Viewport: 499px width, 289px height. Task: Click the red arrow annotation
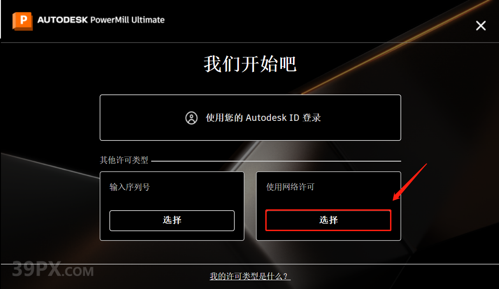click(x=409, y=182)
